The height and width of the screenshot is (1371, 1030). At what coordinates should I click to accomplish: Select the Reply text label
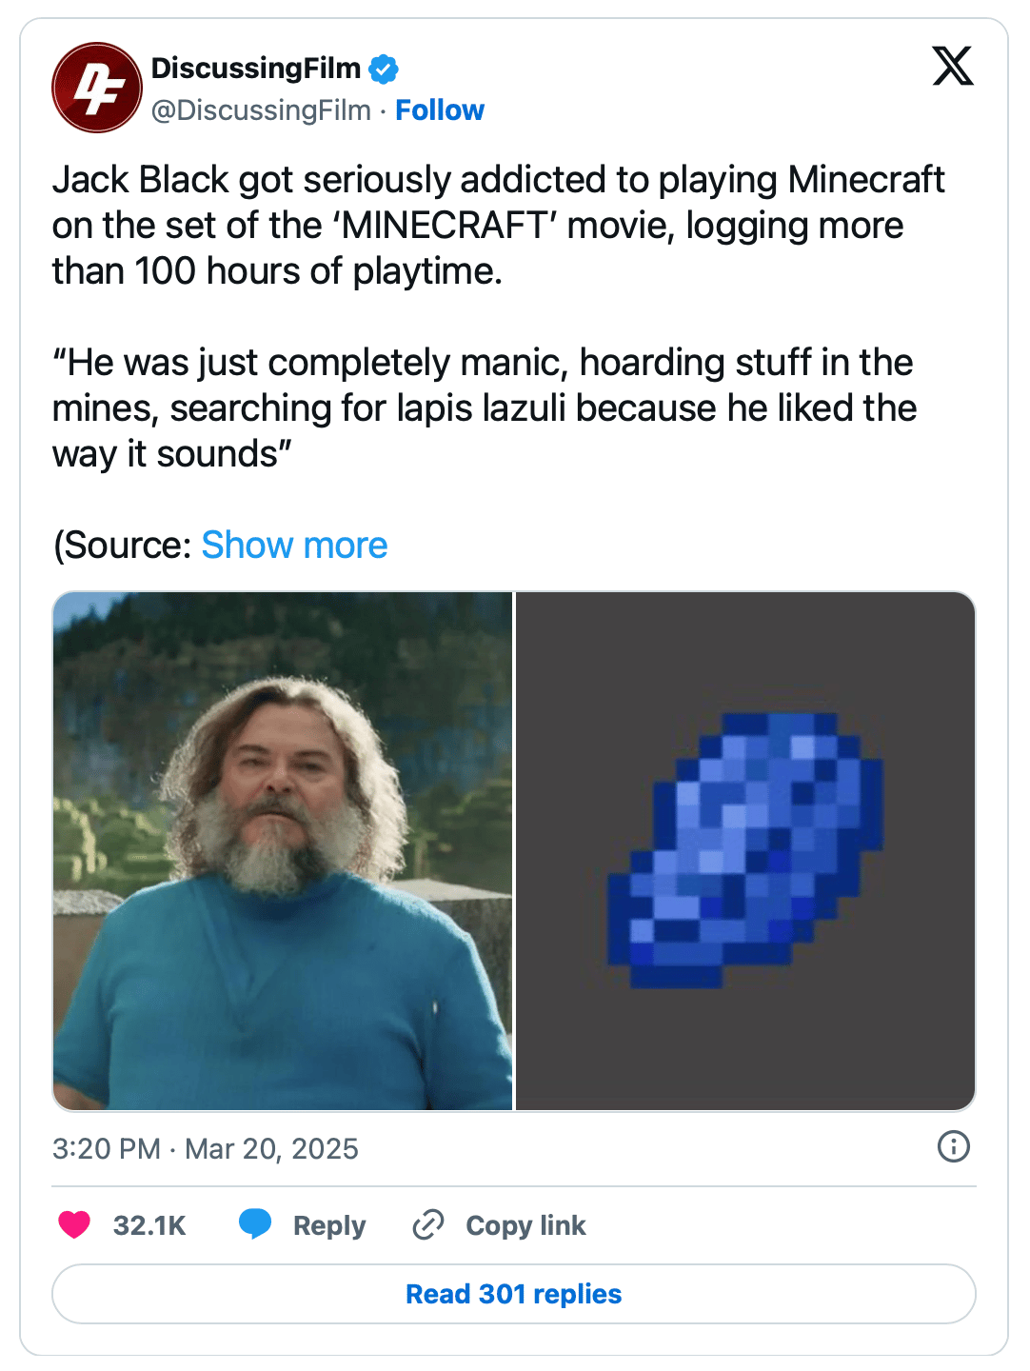[329, 1225]
